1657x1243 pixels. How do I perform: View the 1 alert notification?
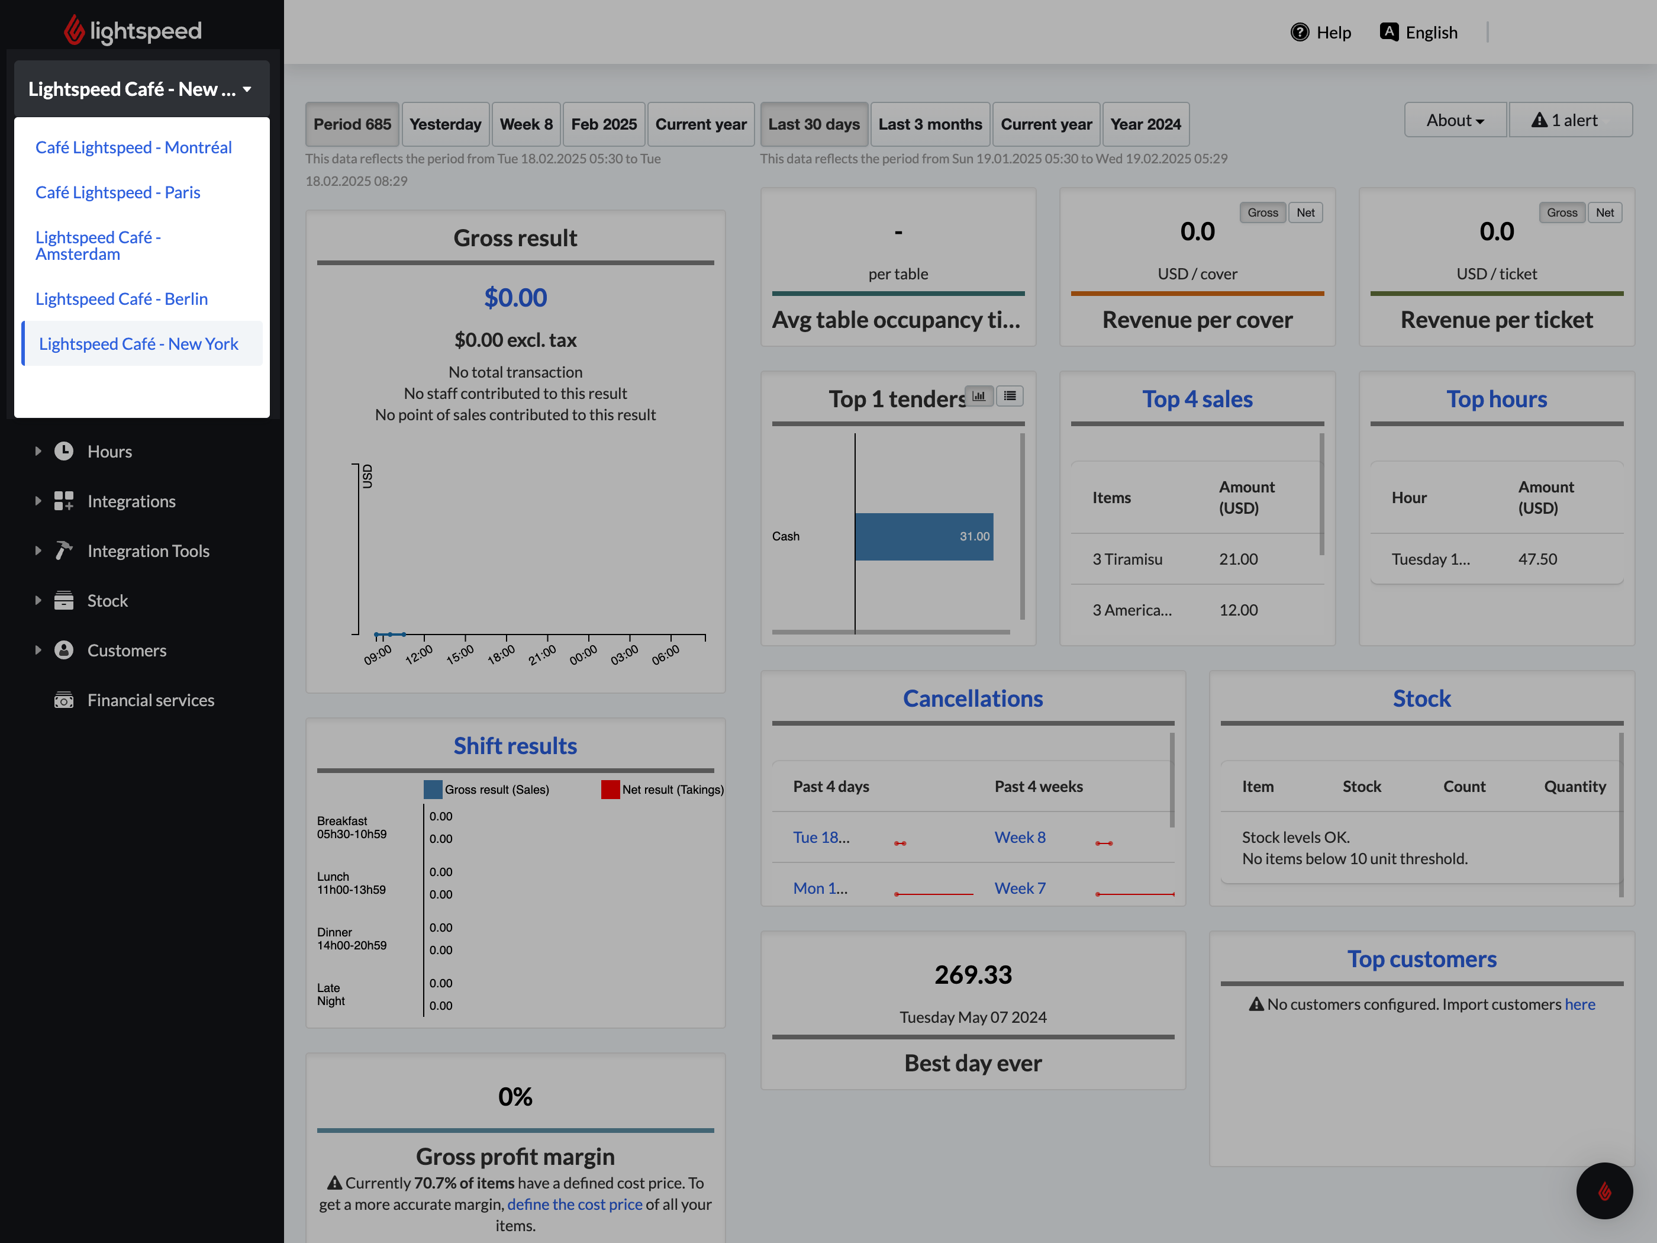(1570, 119)
